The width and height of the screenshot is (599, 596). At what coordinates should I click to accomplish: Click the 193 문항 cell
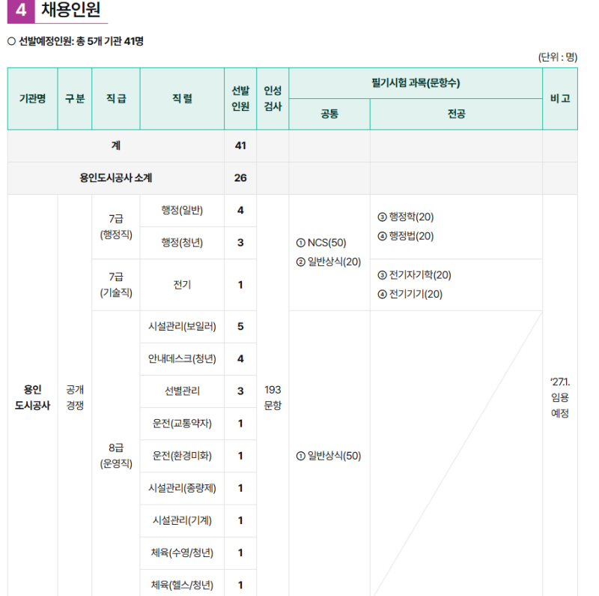pyautogui.click(x=273, y=397)
